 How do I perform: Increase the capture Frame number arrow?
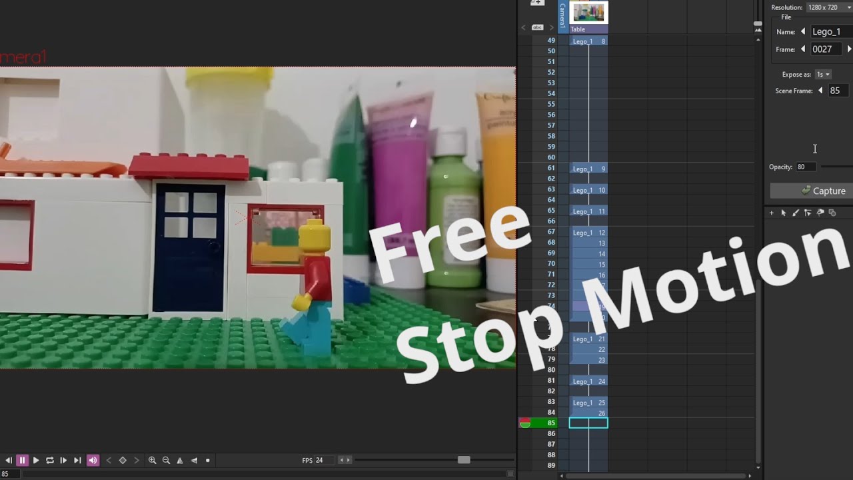[849, 49]
